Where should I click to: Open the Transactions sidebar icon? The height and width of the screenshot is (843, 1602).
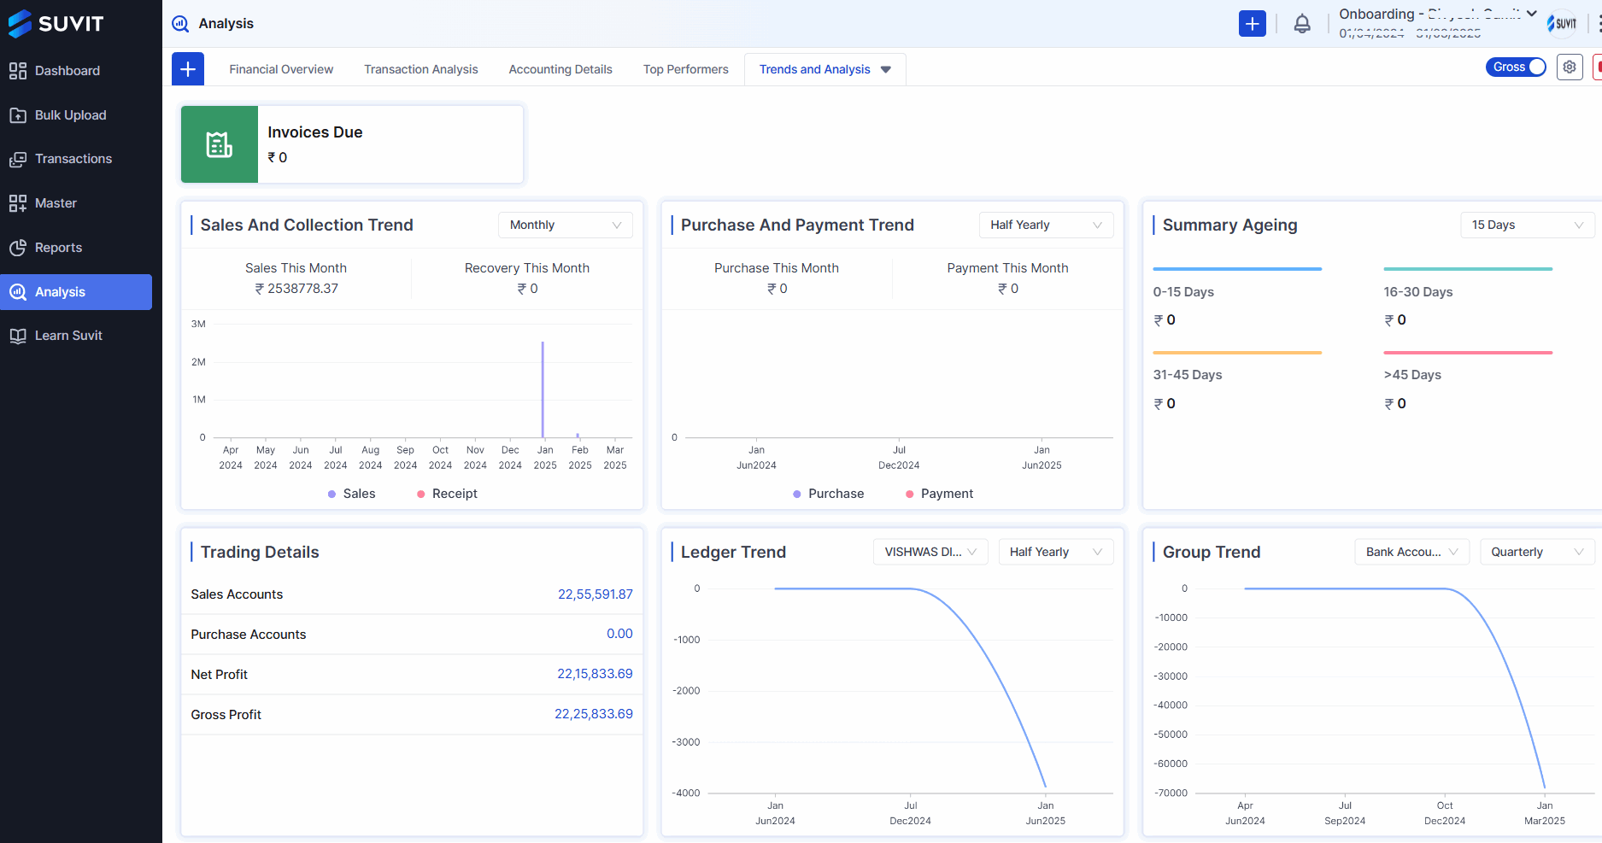point(18,159)
